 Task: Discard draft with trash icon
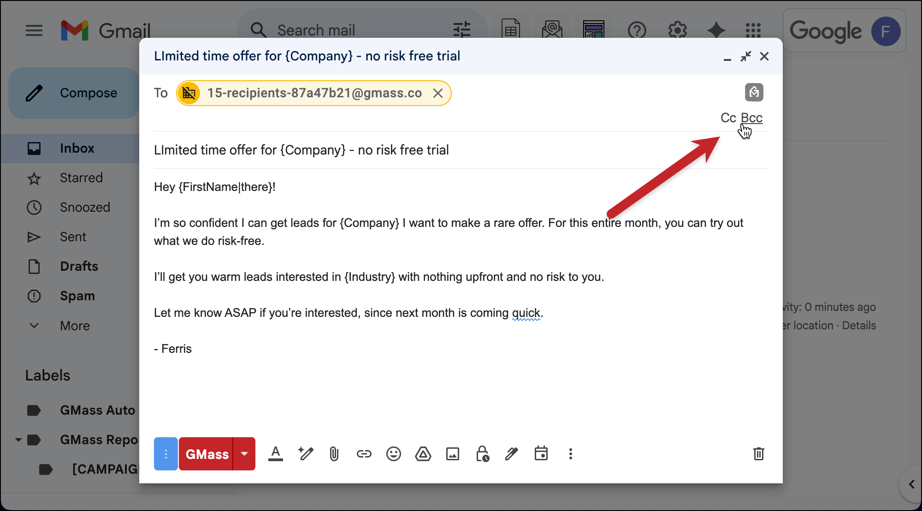tap(758, 454)
